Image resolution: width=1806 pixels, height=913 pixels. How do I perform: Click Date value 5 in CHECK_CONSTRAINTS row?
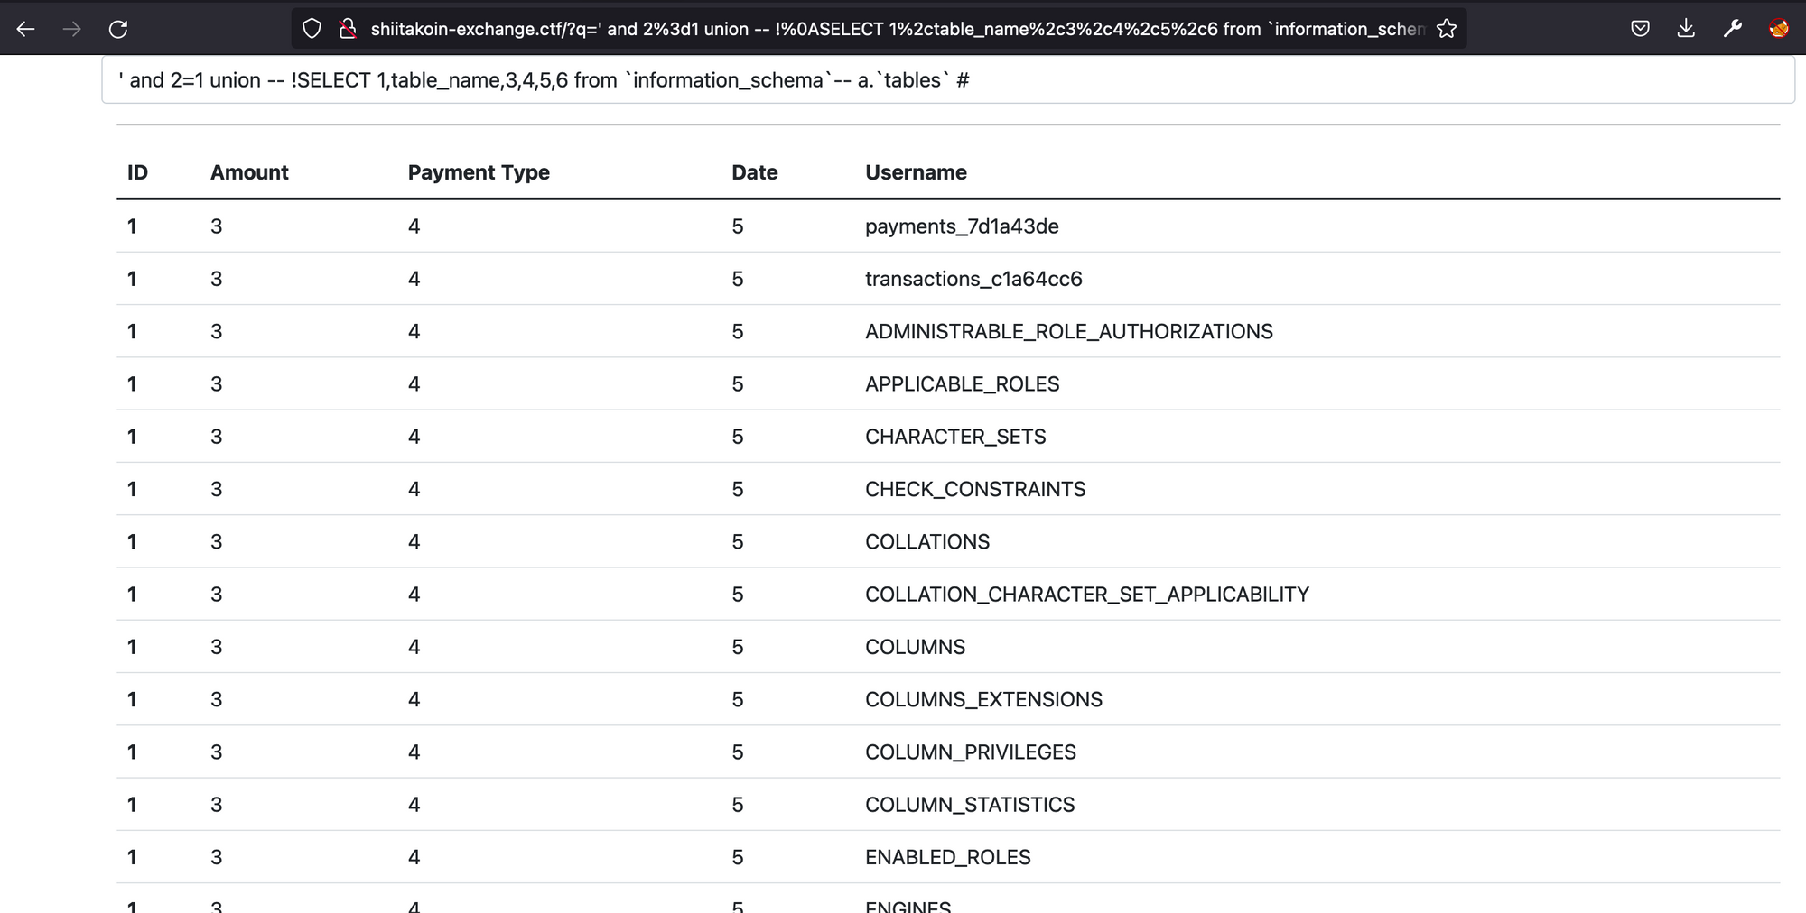(738, 489)
